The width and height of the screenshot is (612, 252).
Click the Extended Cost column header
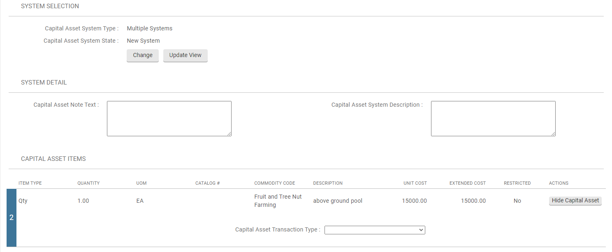coord(467,183)
